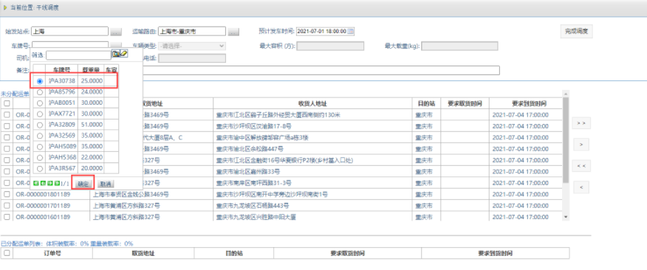
Task: Click the single > move right button
Action: tap(581, 145)
